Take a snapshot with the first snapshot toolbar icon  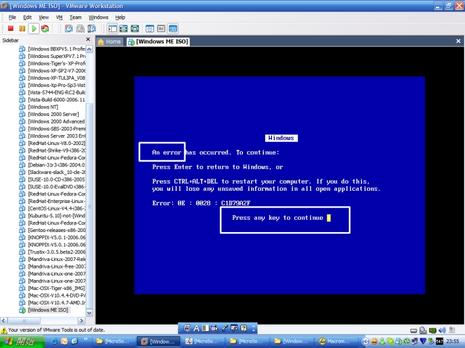(x=69, y=28)
